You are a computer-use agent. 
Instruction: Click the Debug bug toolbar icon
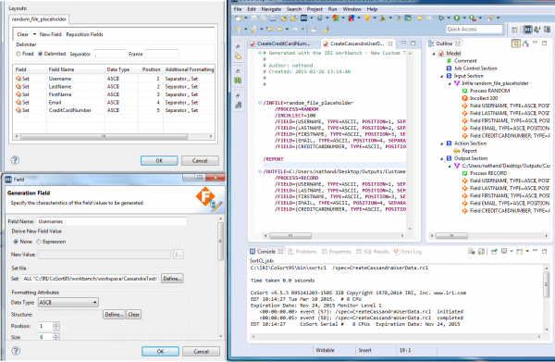pos(441,18)
